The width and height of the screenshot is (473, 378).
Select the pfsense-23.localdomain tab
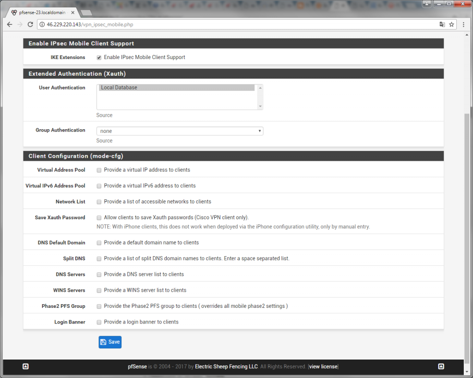[x=42, y=12]
